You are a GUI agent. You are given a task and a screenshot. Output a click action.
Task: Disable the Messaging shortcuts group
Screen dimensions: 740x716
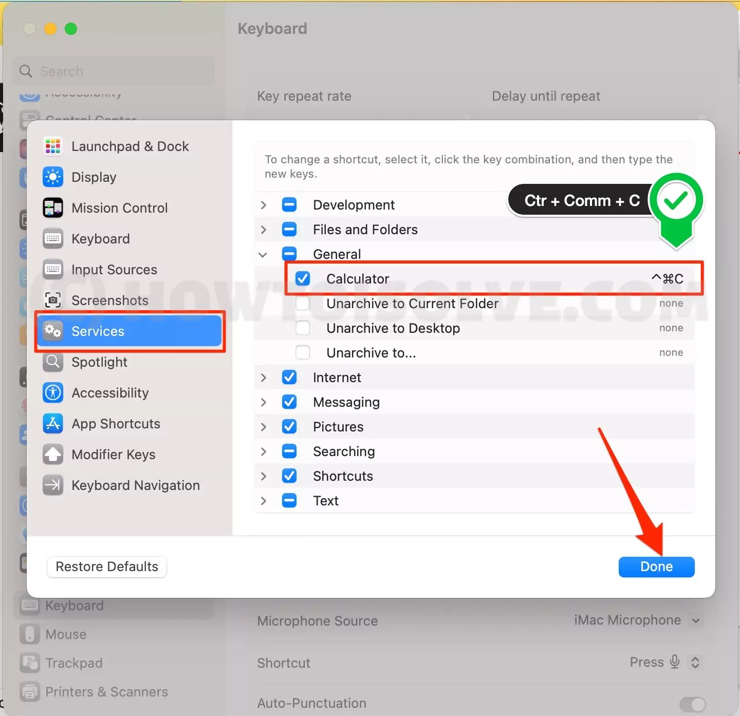[289, 402]
